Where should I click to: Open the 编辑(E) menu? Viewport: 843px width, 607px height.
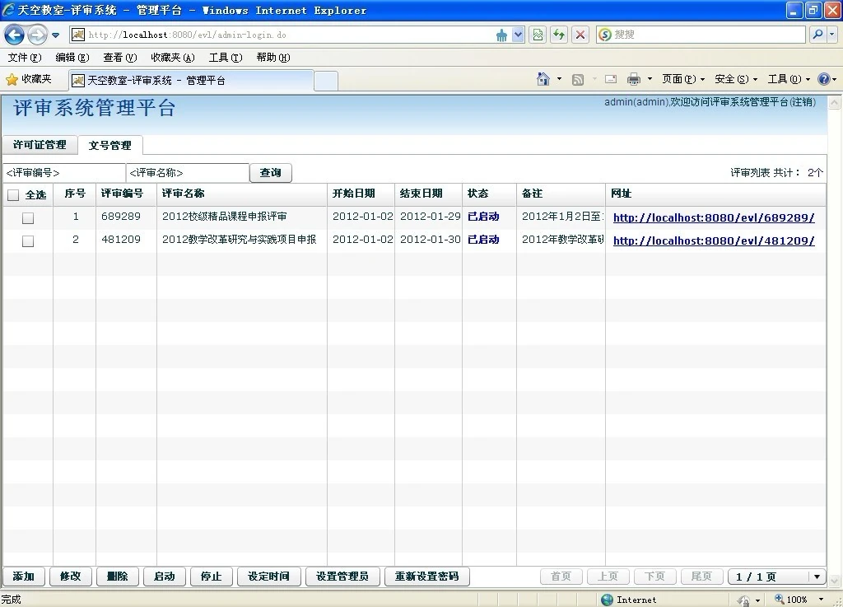pyautogui.click(x=72, y=58)
